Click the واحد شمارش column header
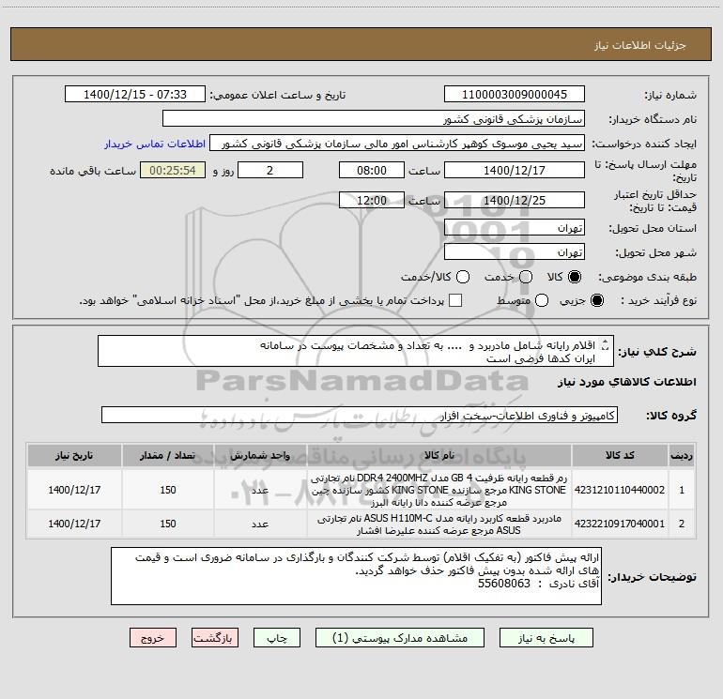The width and height of the screenshot is (723, 699). tap(260, 455)
